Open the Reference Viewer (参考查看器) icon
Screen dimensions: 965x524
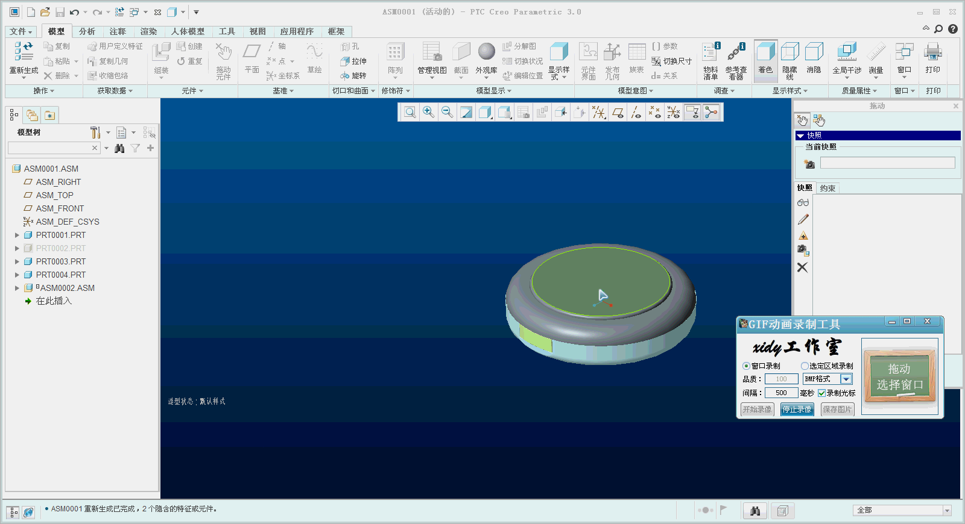[736, 52]
